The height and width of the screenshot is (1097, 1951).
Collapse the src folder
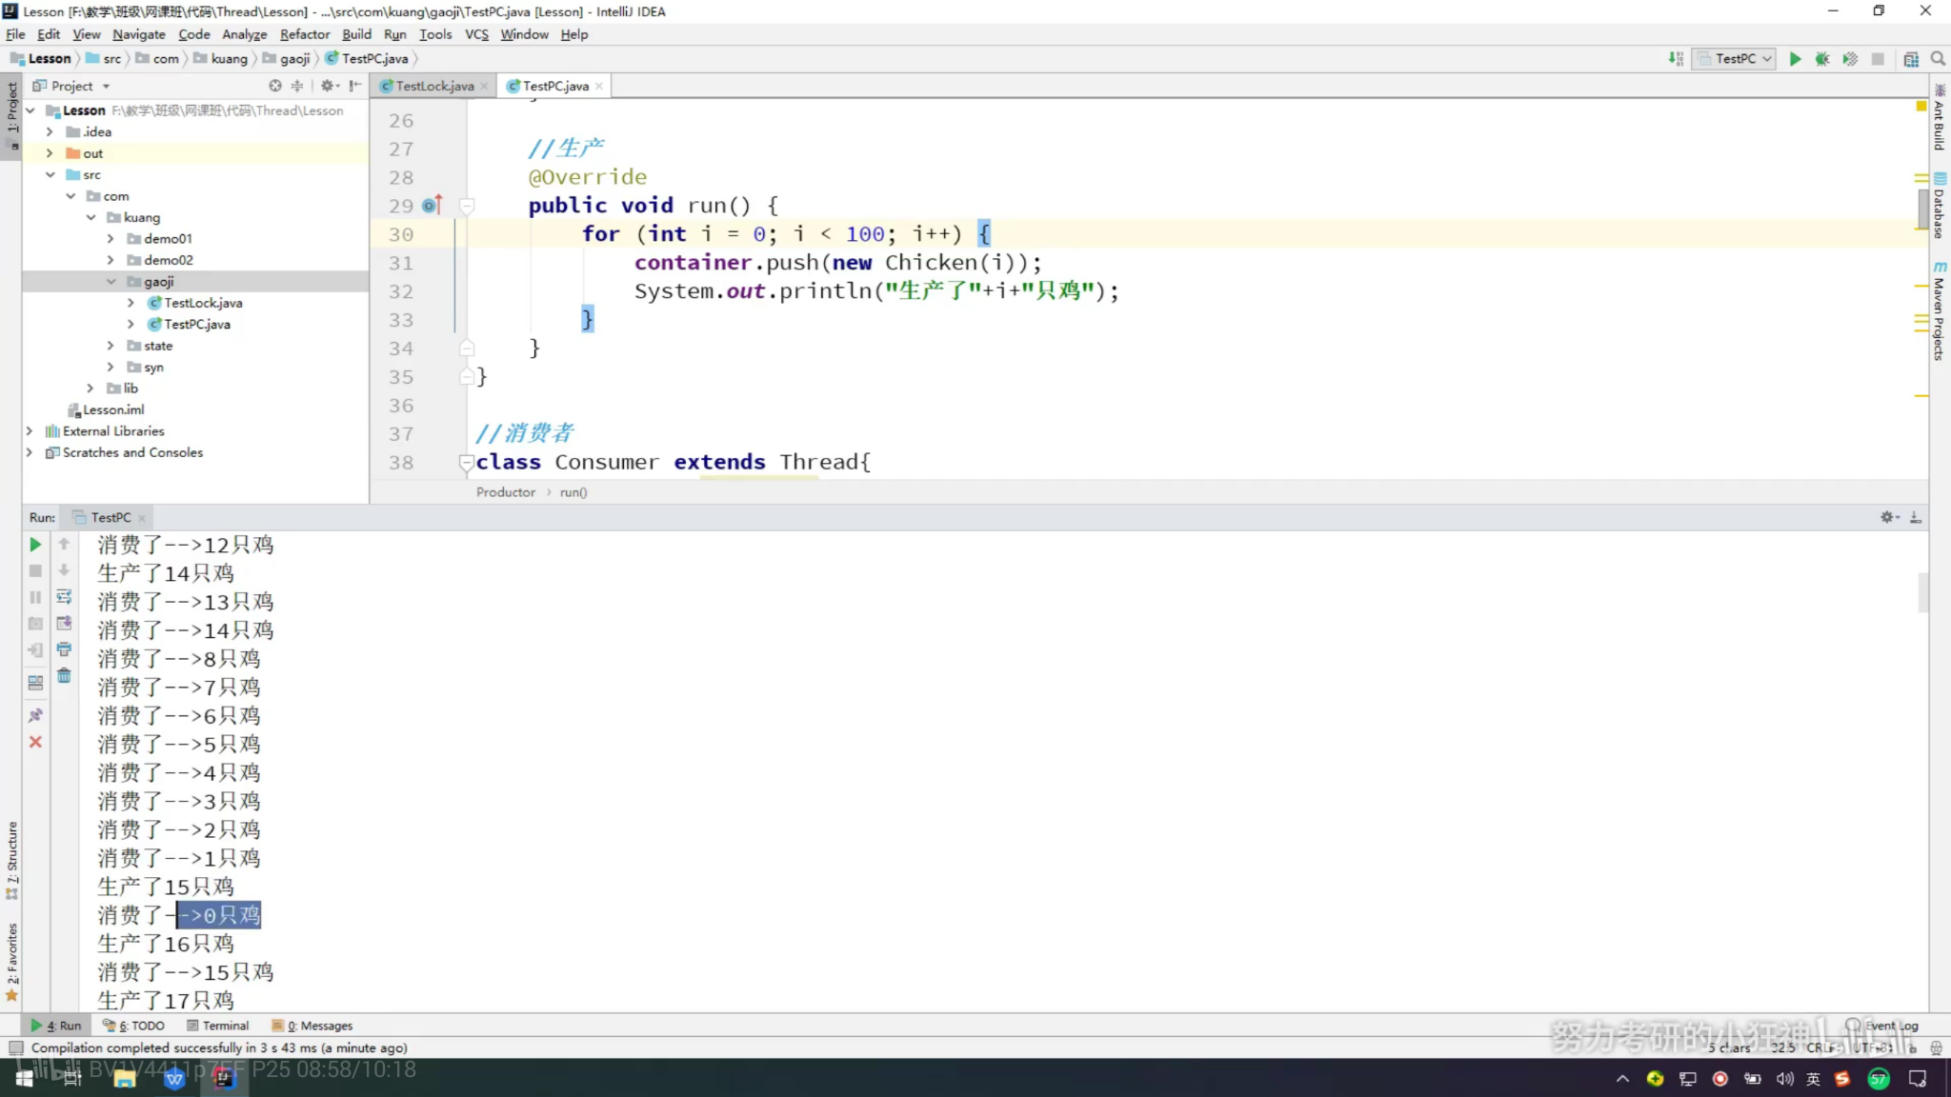(50, 175)
